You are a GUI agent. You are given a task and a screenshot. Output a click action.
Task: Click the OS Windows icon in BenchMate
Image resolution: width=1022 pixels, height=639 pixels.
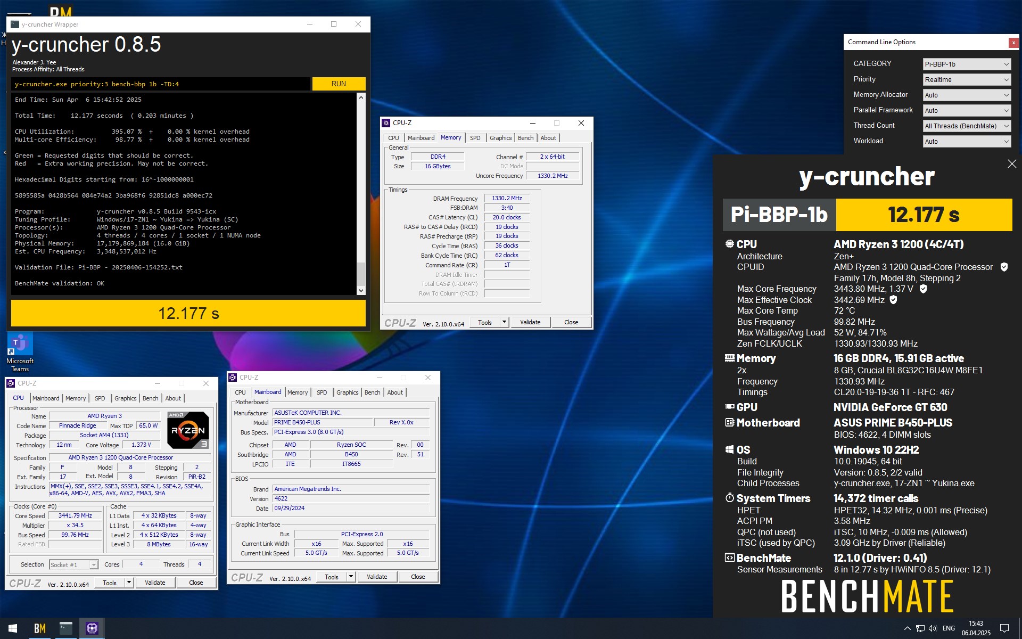point(730,449)
